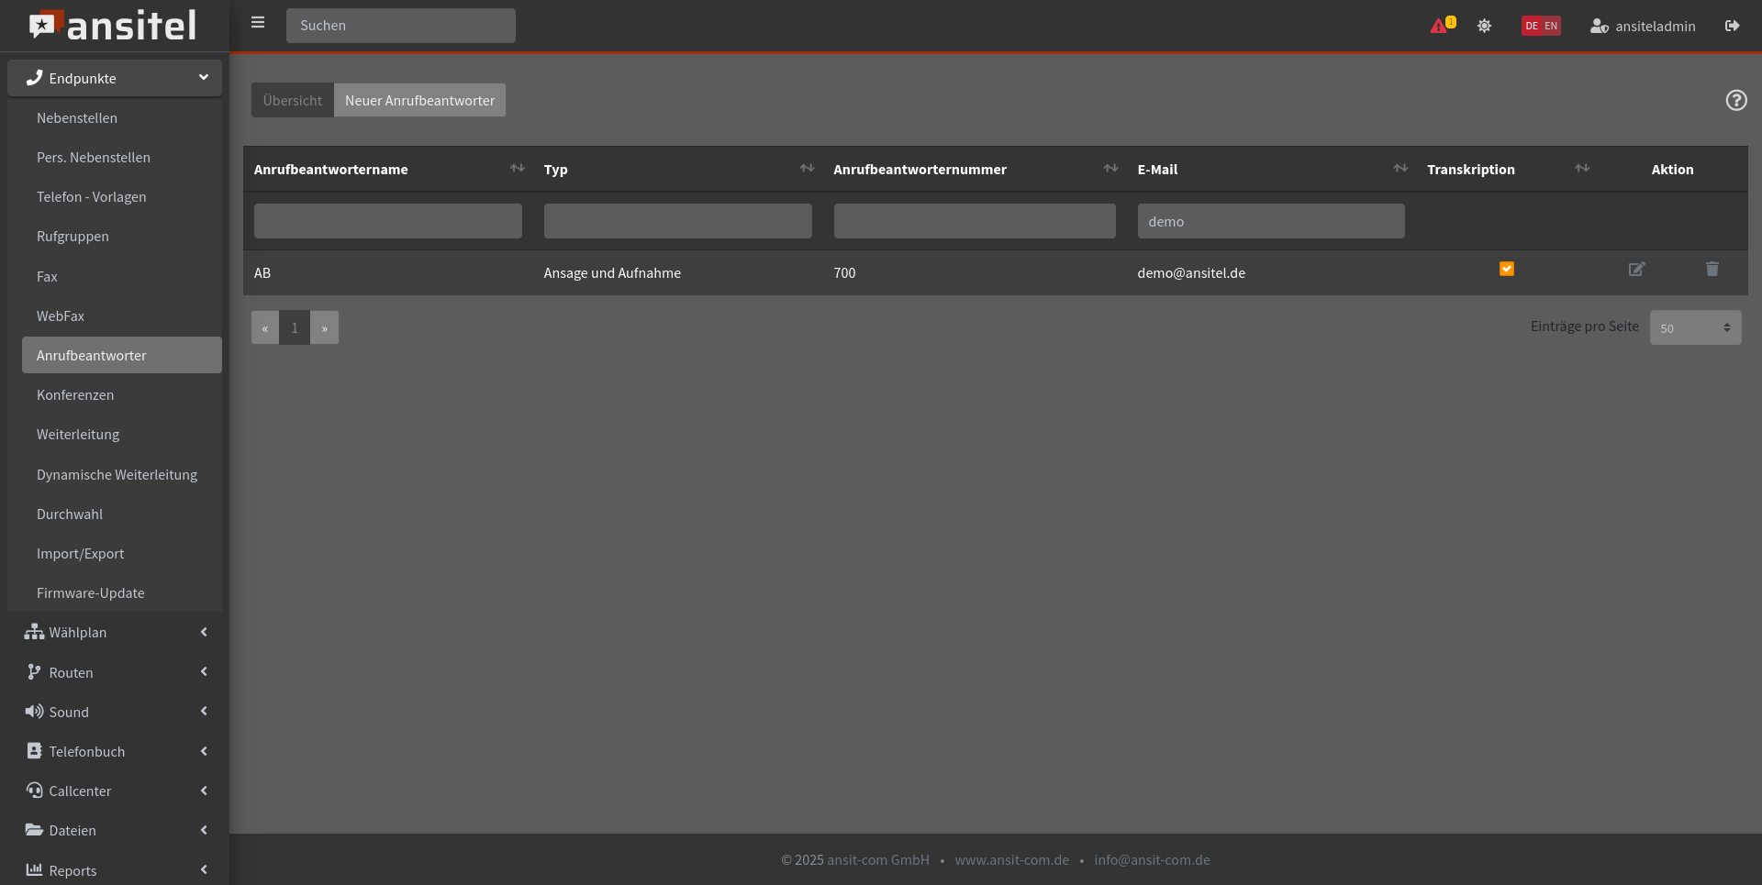1762x885 pixels.
Task: Focus the Suchen search field
Action: click(400, 26)
